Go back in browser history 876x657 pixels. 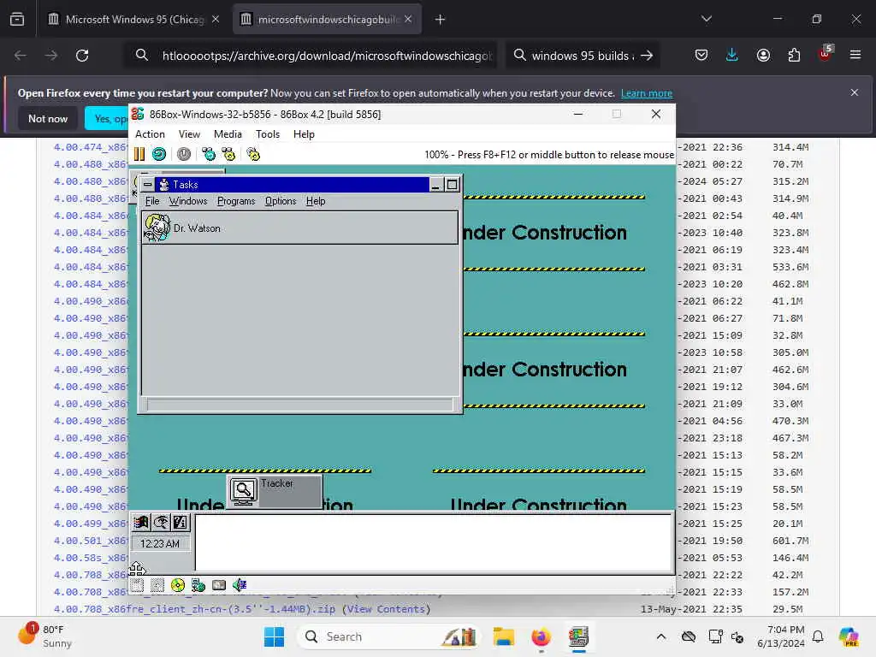click(x=21, y=56)
